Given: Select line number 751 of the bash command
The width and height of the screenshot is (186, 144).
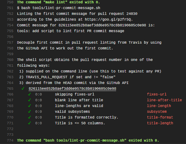Looking at the screenshot, I should coord(10,8).
